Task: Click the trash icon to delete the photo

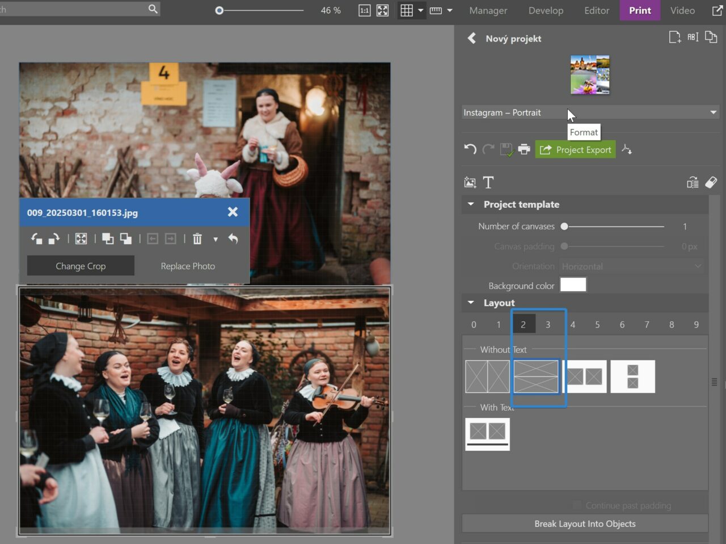Action: [197, 239]
